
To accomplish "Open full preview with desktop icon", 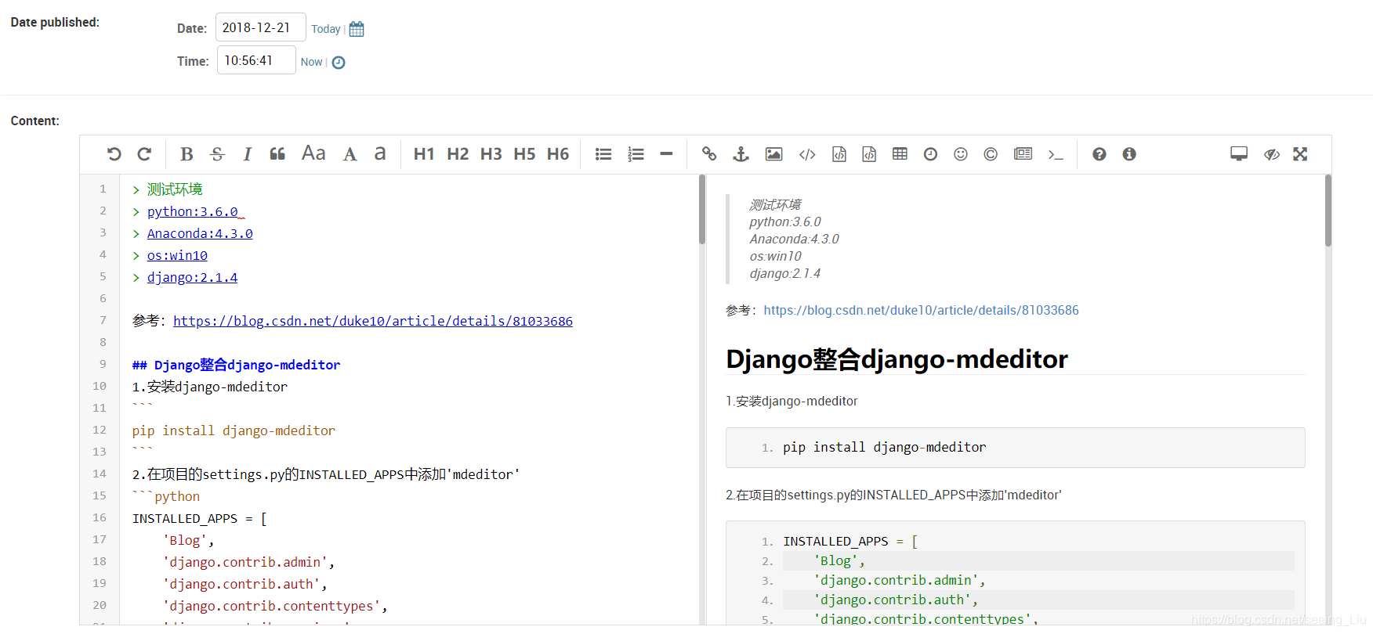I will click(1239, 154).
